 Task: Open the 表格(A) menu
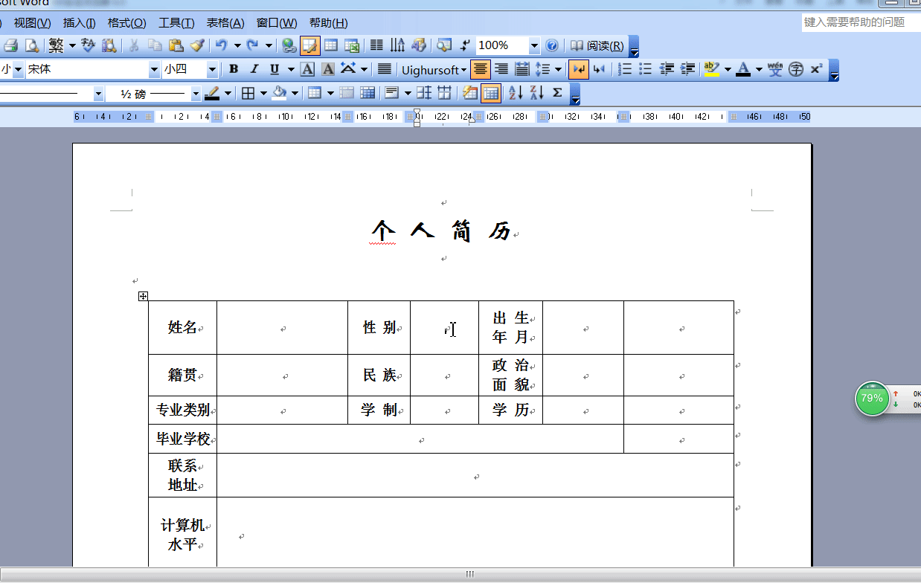[x=225, y=23]
